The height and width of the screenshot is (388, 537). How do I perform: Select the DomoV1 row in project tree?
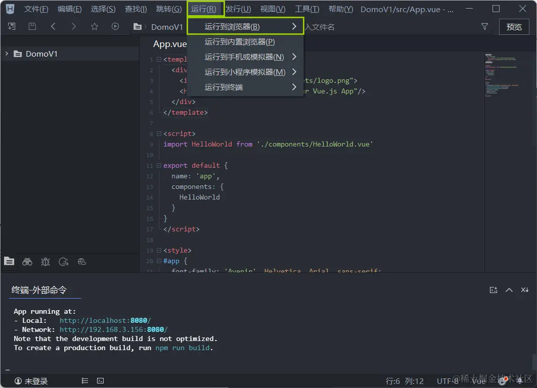tap(70, 54)
